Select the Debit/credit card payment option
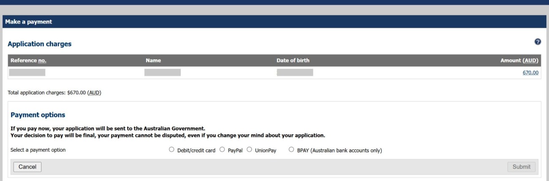 [171, 149]
